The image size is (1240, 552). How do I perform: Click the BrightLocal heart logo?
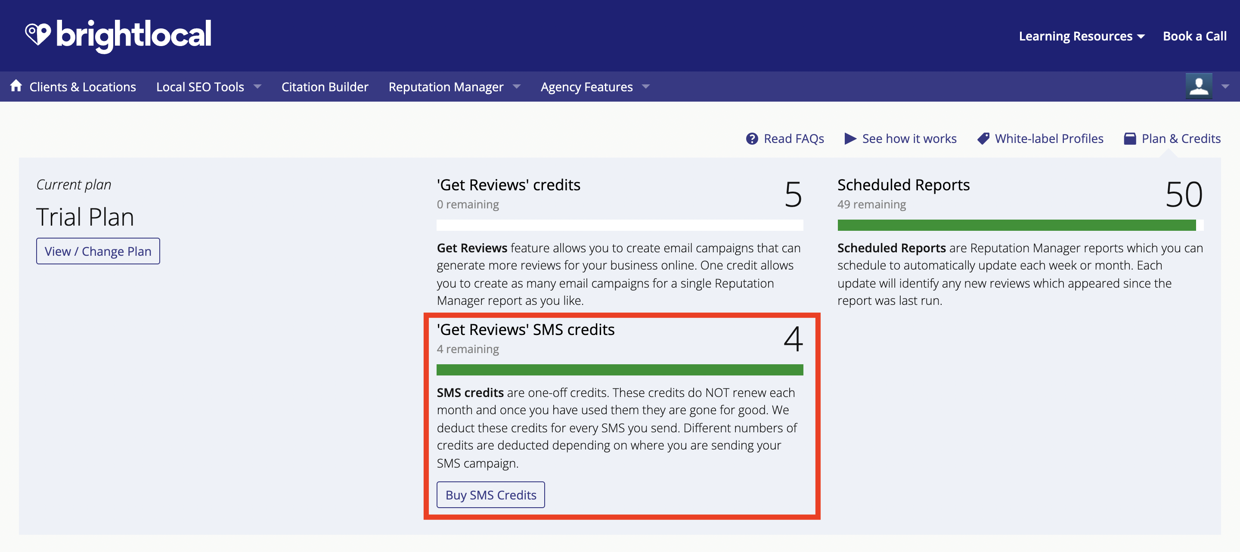click(37, 34)
